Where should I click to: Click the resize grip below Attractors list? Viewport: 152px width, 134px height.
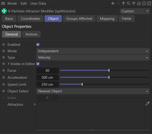pos(93,130)
